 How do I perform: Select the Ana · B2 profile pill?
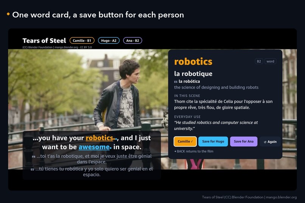tap(133, 40)
